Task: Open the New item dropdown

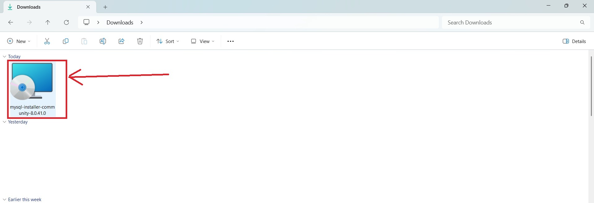Action: point(19,41)
